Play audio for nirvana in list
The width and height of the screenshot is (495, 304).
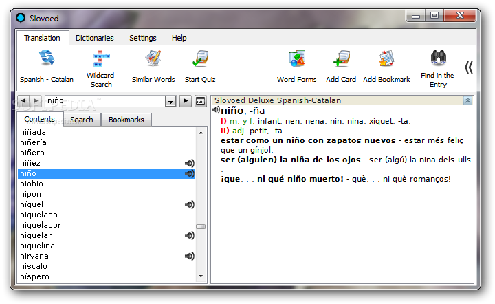tap(190, 256)
